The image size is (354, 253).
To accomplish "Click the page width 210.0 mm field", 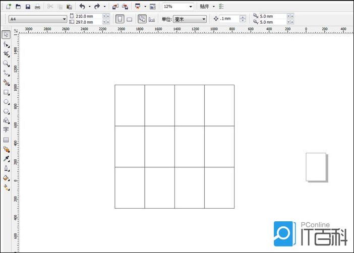I will tap(88, 16).
